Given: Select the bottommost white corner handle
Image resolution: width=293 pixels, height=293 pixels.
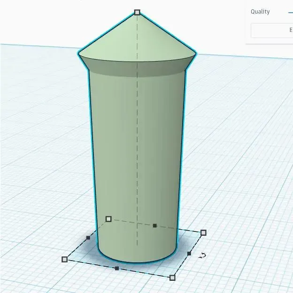Looking at the screenshot, I should pos(172,278).
